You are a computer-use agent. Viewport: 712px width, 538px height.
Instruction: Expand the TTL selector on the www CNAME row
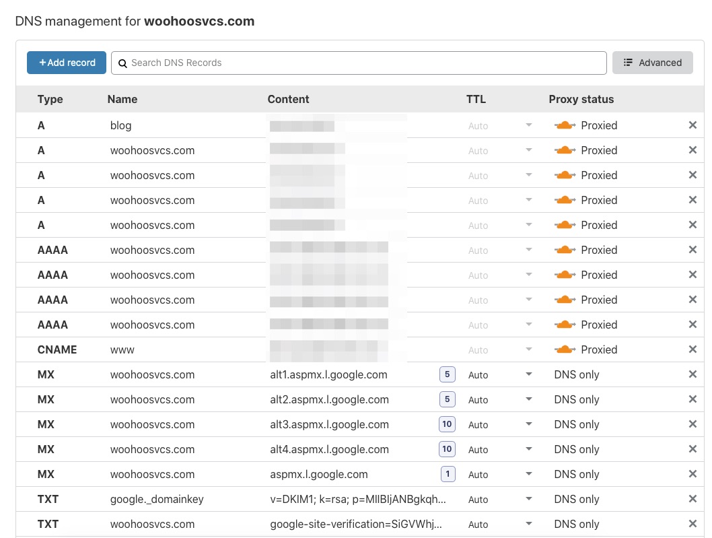pos(528,349)
